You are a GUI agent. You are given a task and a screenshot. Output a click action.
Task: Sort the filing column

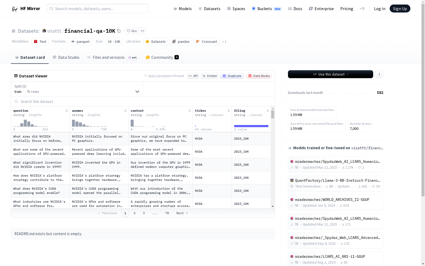268,111
